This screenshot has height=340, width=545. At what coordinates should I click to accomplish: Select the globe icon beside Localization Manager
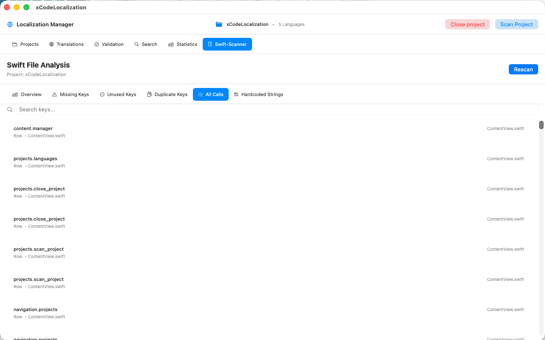(10, 24)
